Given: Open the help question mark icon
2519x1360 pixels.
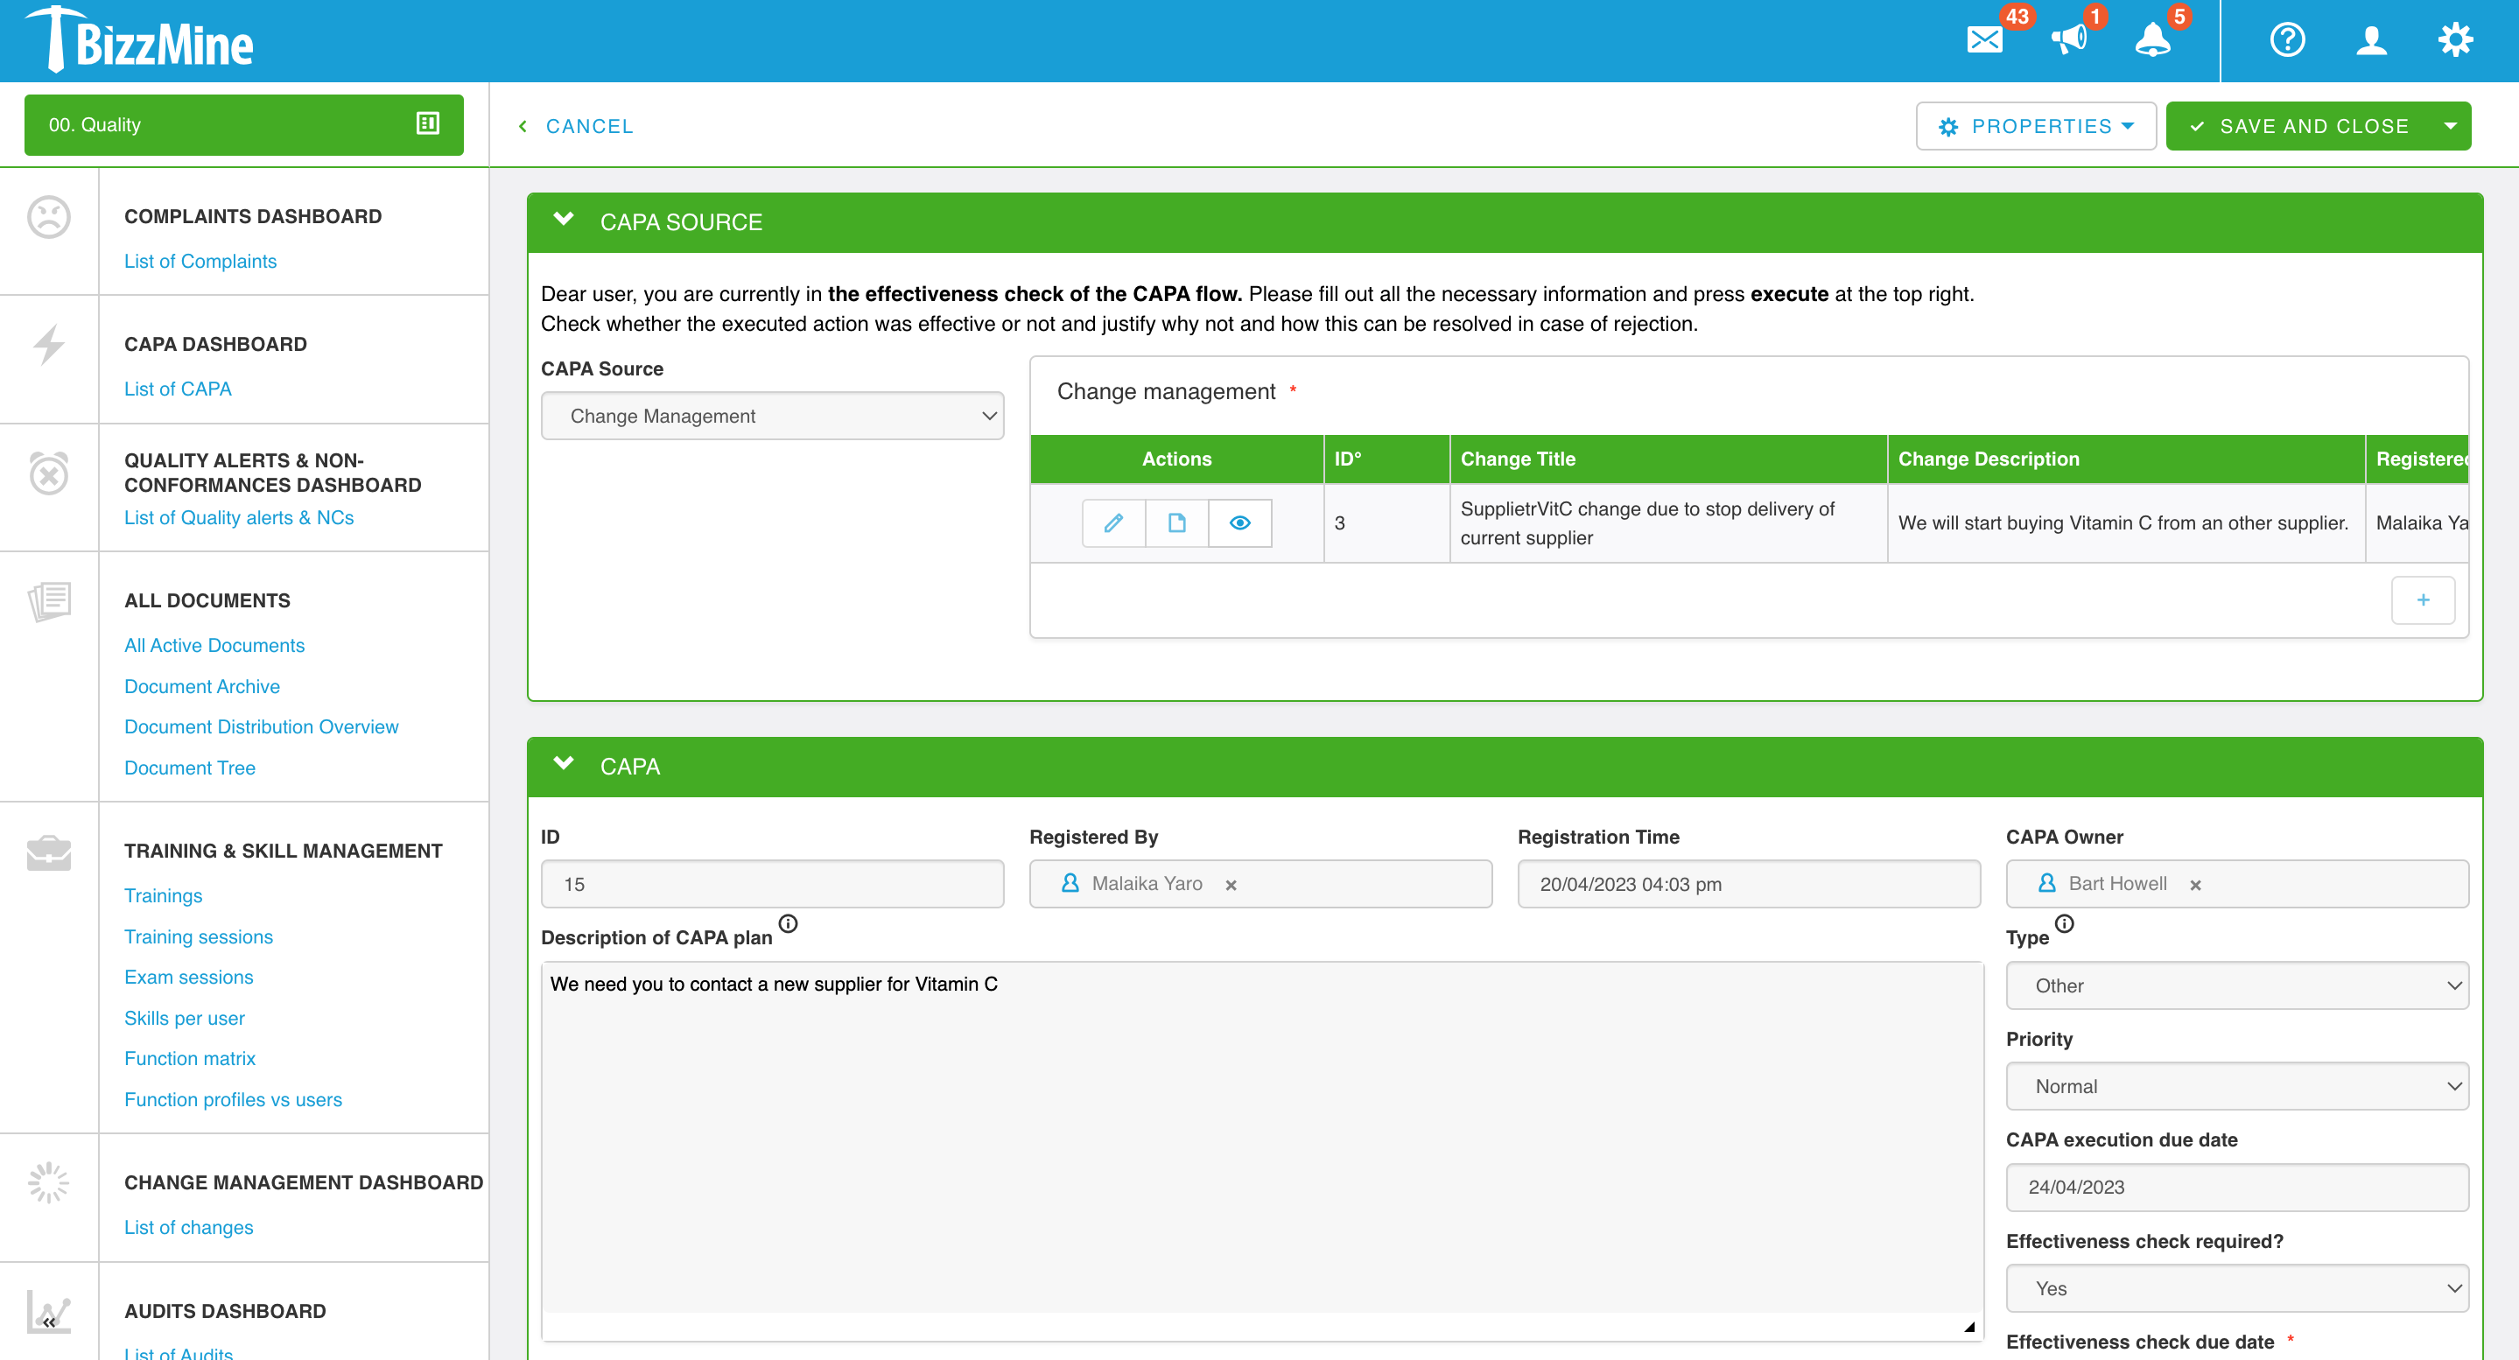Looking at the screenshot, I should [x=2287, y=40].
